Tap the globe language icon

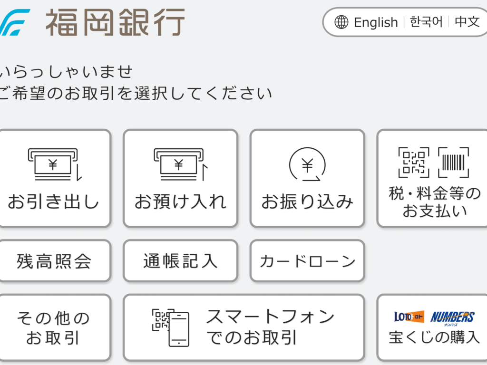pos(341,22)
